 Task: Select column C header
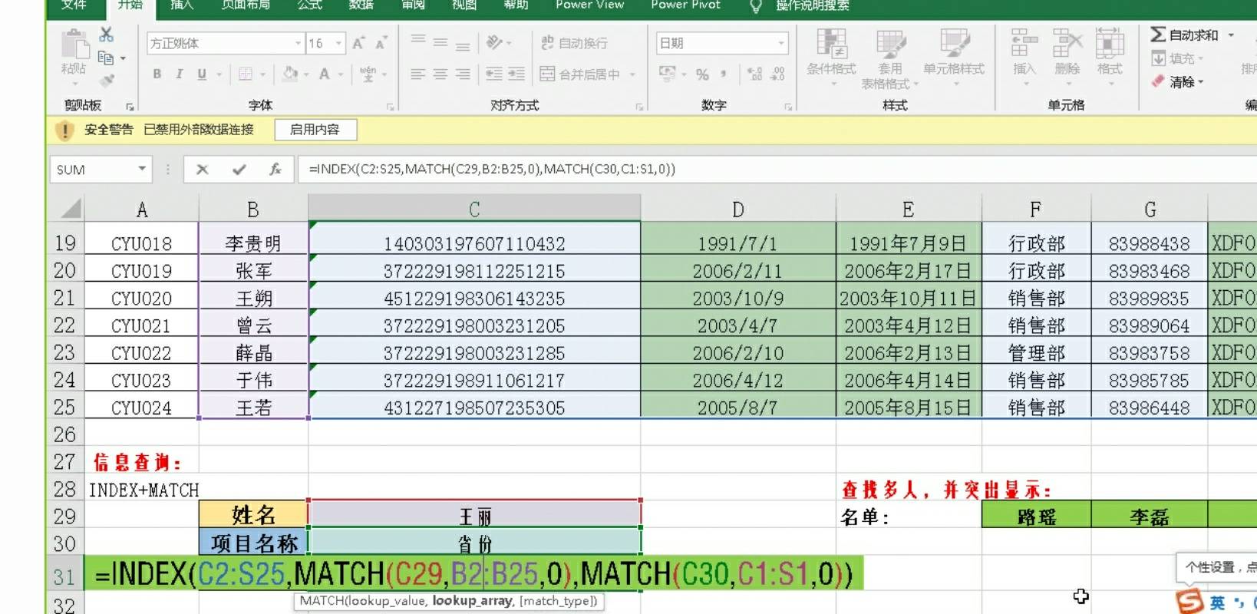(x=474, y=210)
